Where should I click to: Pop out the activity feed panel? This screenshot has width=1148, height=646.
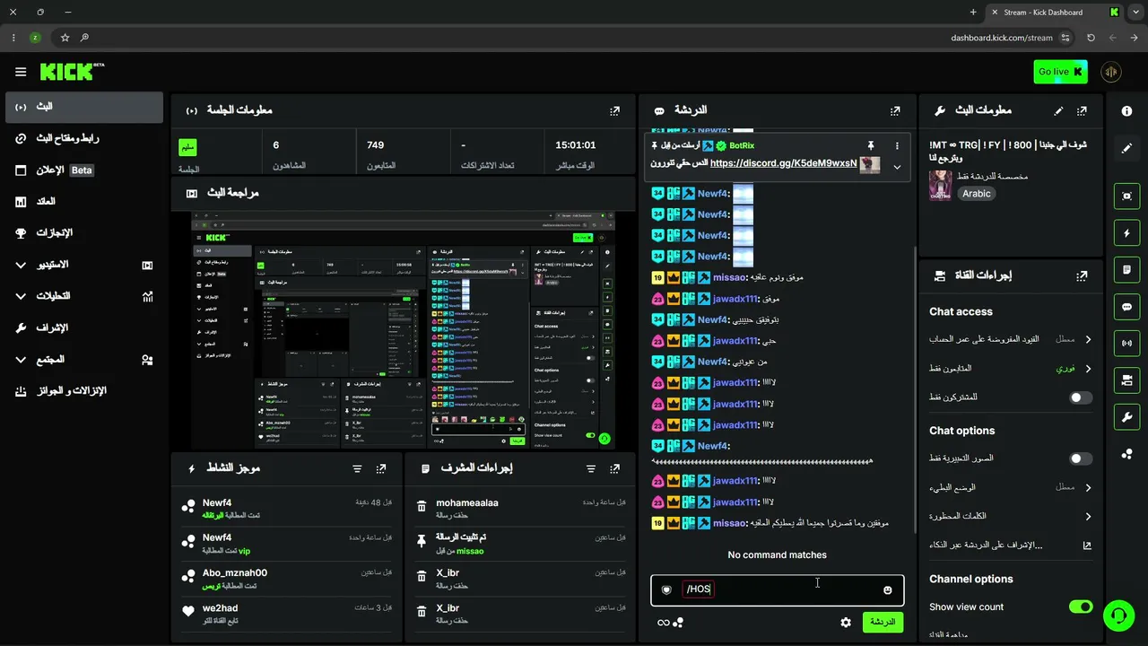click(x=381, y=468)
